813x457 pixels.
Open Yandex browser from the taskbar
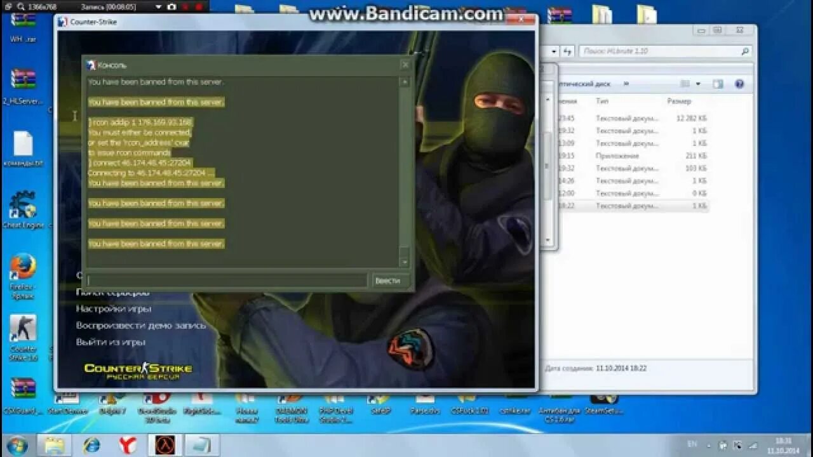[x=127, y=444]
